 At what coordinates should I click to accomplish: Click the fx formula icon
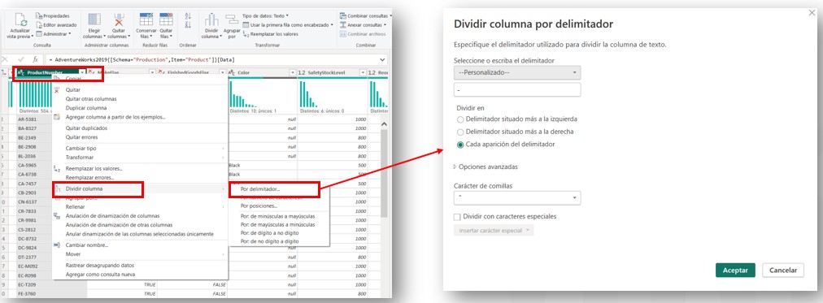(35, 60)
